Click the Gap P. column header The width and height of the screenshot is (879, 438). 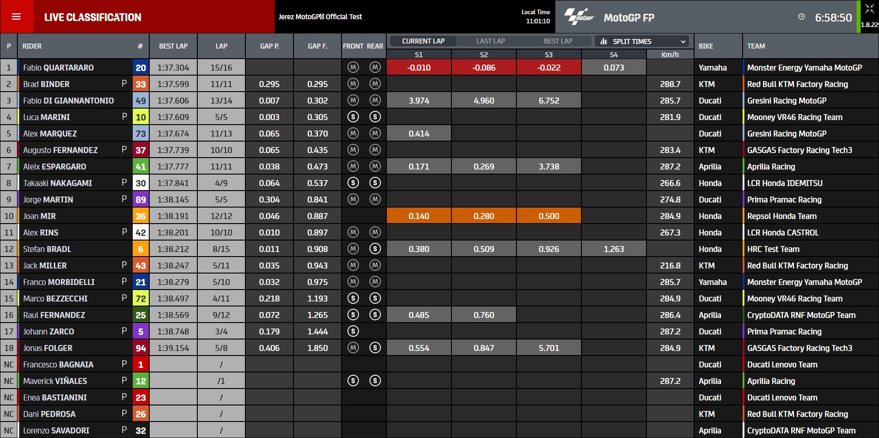pos(269,46)
